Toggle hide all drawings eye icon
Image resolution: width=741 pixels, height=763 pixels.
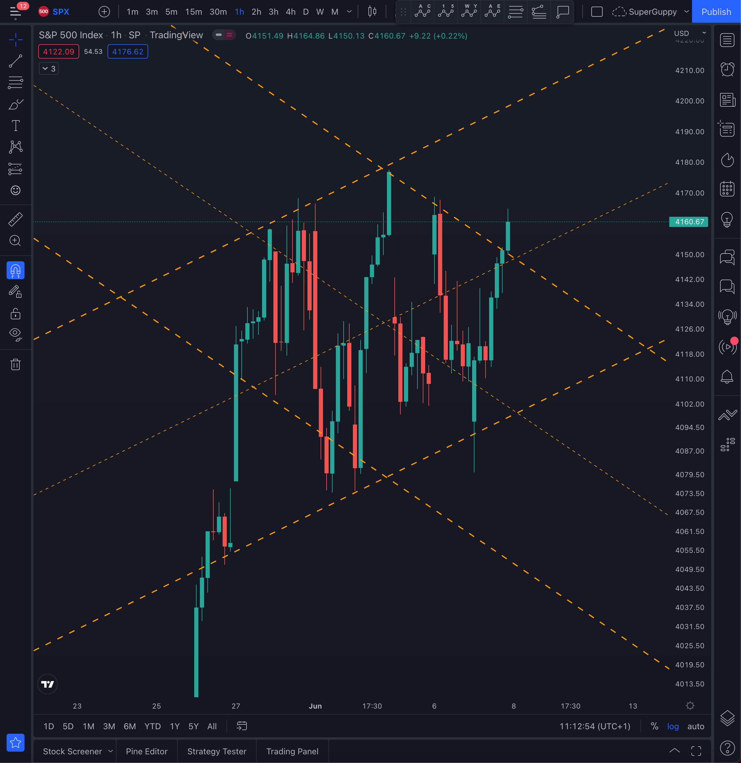[16, 333]
